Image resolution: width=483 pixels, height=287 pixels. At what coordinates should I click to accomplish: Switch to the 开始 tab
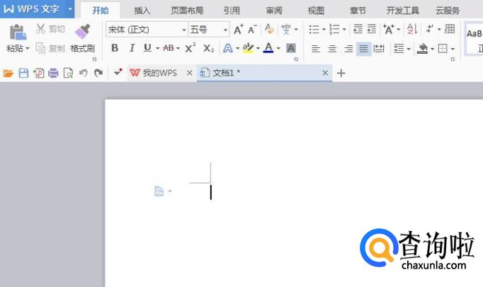[101, 11]
